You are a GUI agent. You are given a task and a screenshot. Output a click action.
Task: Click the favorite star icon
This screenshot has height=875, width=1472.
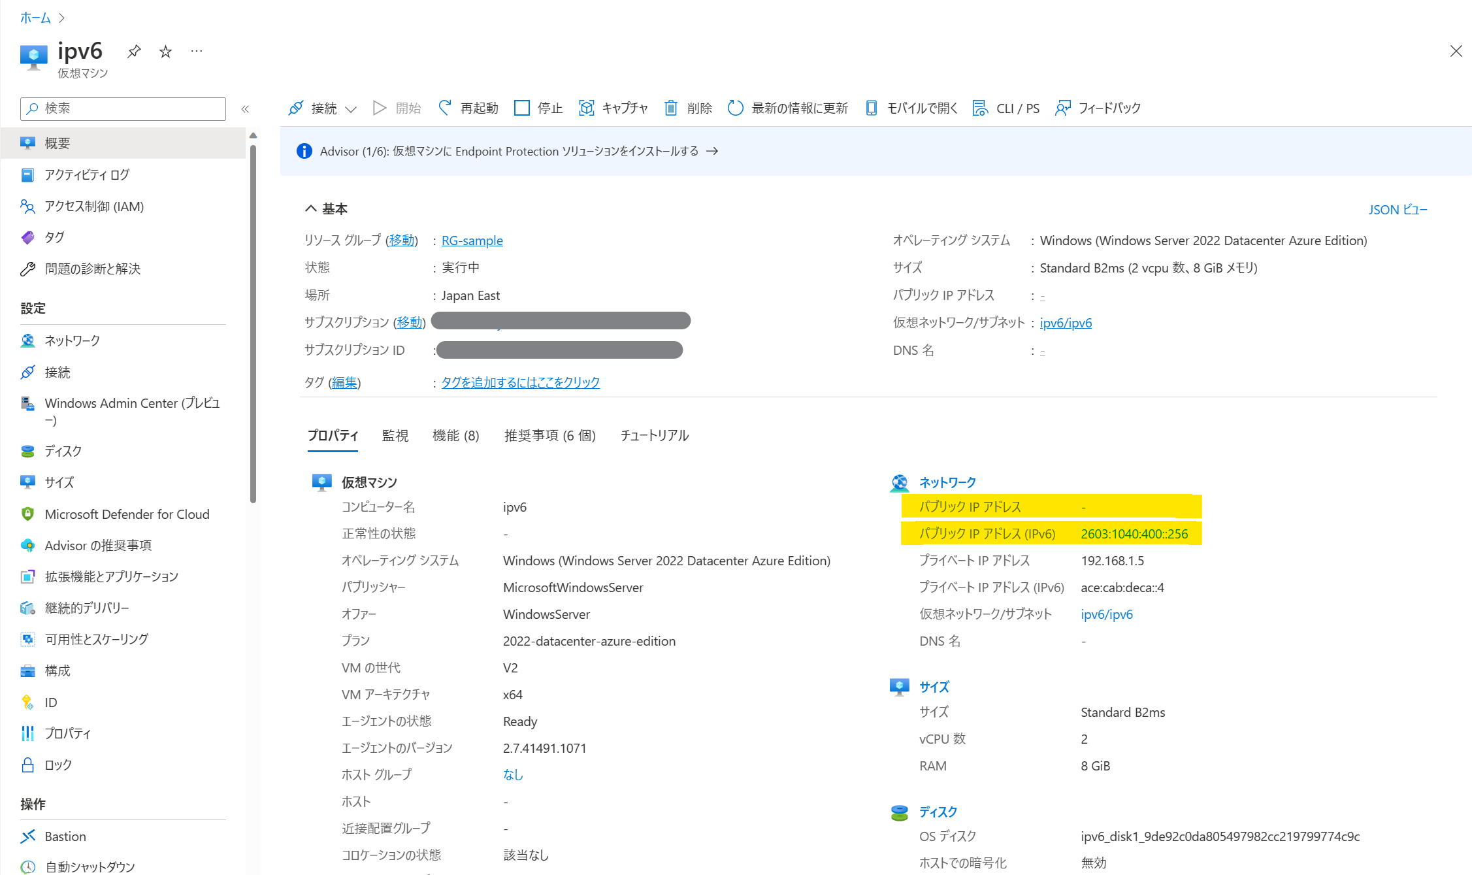165,51
